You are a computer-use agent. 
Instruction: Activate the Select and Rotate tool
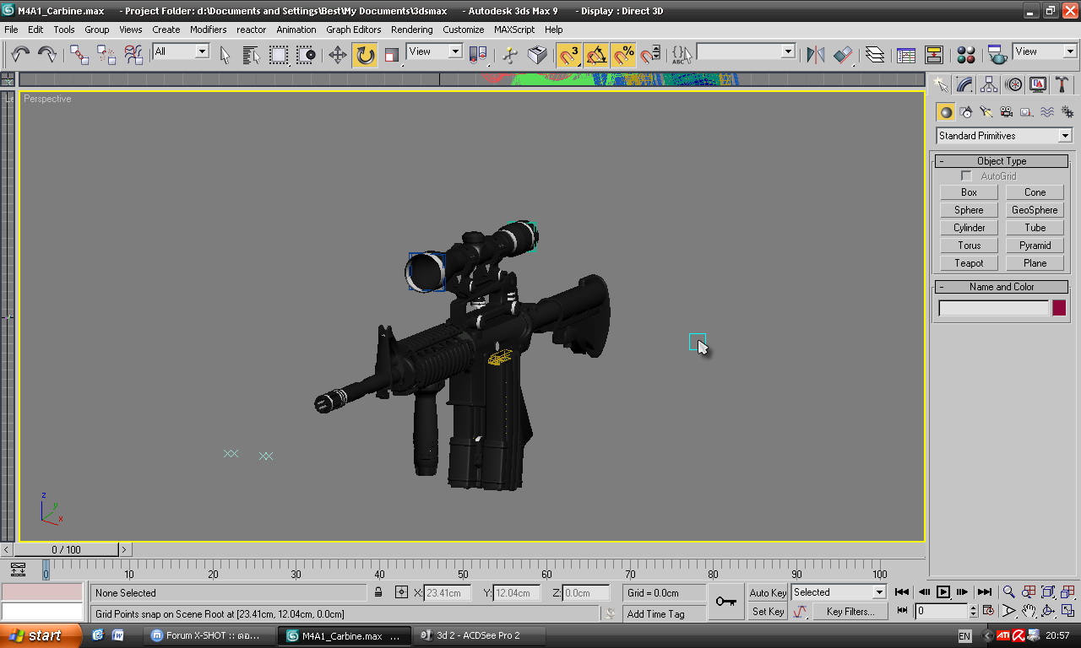365,55
